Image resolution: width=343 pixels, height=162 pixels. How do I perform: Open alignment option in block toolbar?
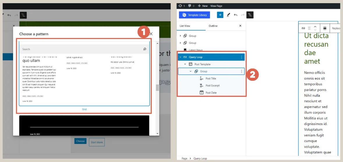(x=325, y=28)
